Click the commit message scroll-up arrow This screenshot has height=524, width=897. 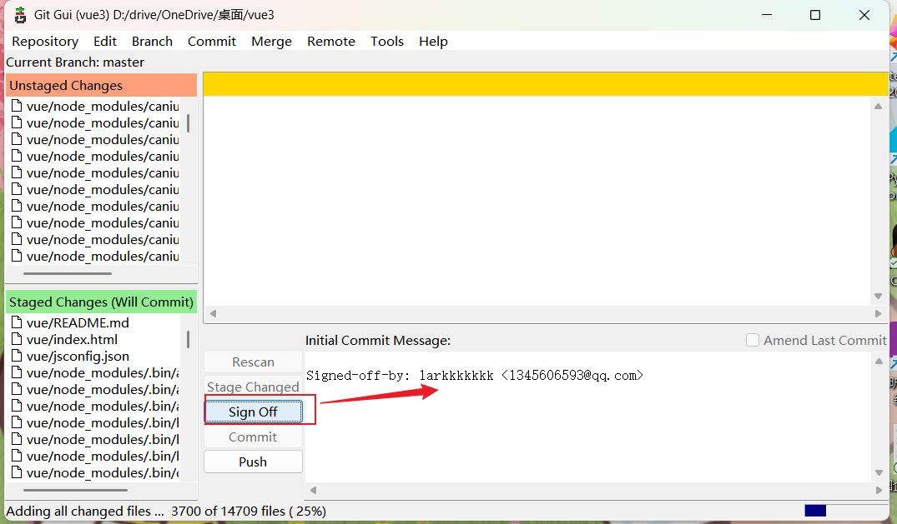point(879,362)
